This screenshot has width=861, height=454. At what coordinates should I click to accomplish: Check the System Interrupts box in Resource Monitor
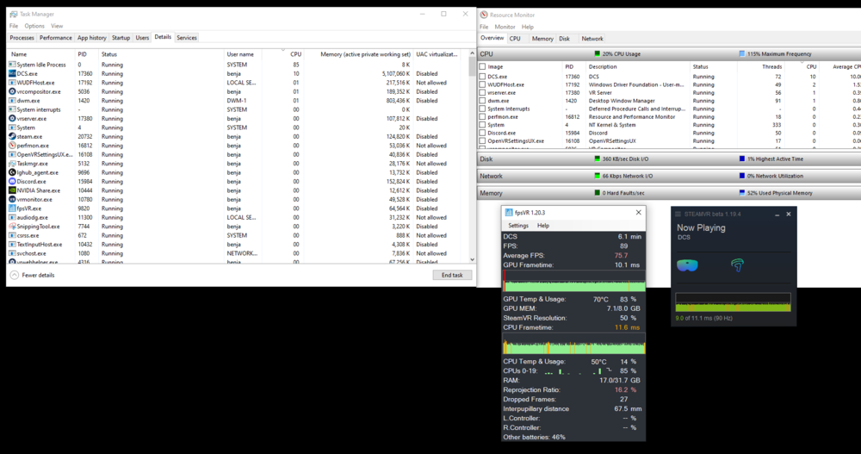482,109
